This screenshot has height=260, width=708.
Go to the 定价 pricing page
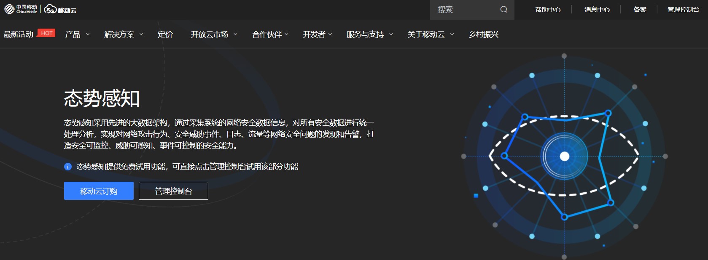pyautogui.click(x=165, y=34)
